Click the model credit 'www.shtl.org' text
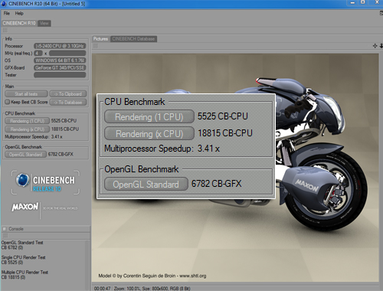 pos(193,276)
